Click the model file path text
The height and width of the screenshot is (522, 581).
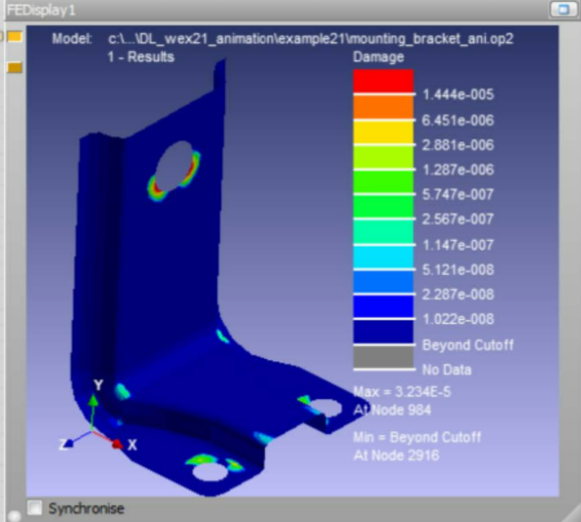310,38
